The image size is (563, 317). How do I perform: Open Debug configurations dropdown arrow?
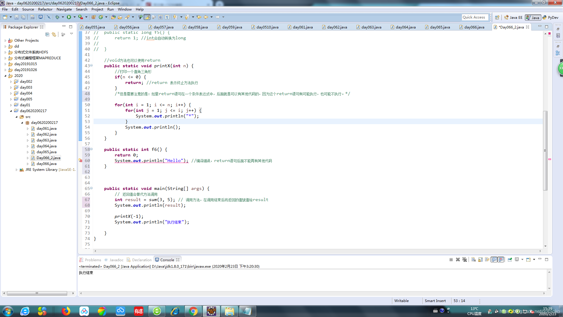(x=63, y=17)
